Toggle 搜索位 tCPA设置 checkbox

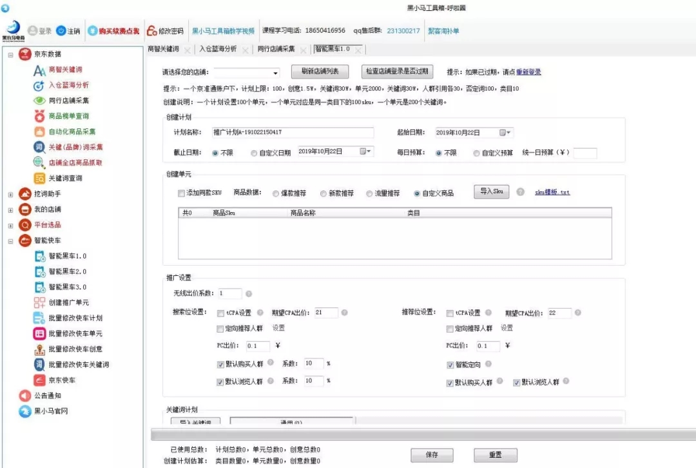[x=220, y=313]
